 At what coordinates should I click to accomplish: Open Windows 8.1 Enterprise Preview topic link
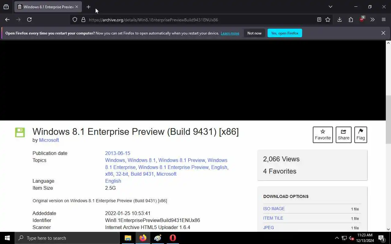click(x=173, y=167)
